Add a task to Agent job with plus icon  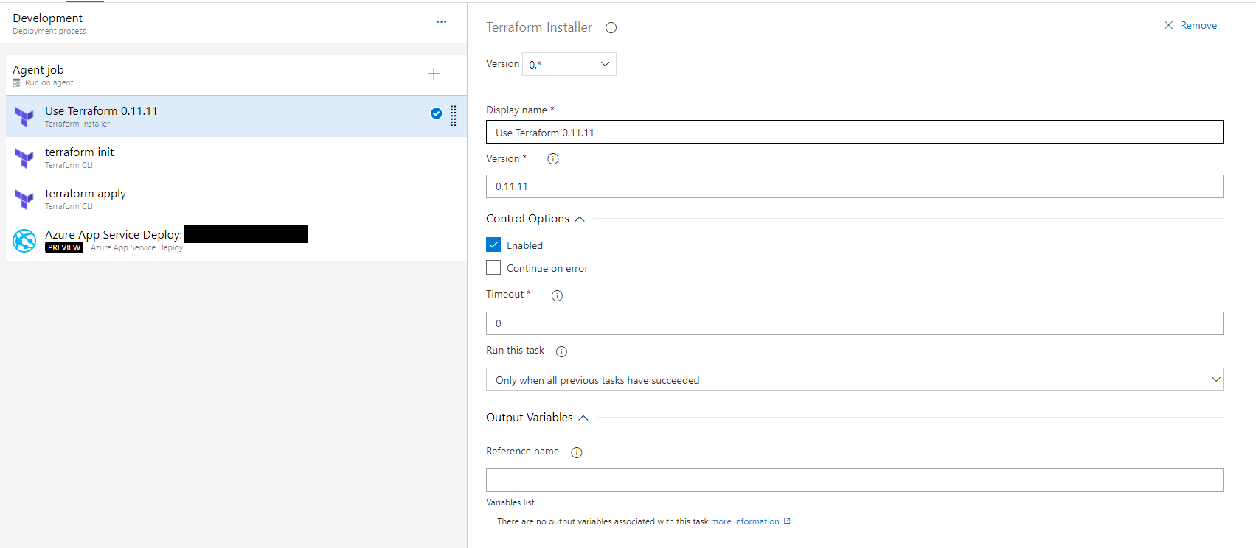(434, 74)
